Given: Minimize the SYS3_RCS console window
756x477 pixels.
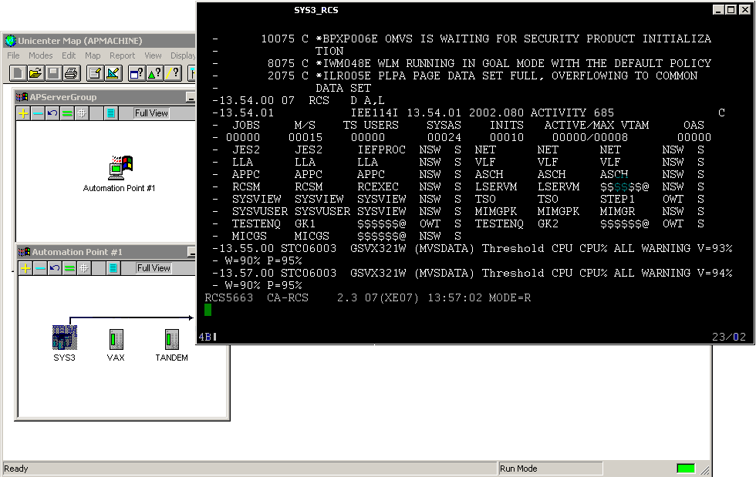Looking at the screenshot, I should [x=718, y=10].
